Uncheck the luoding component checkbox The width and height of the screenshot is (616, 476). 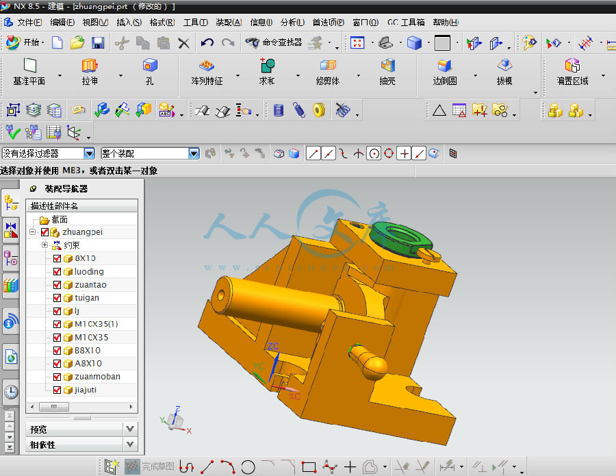pyautogui.click(x=57, y=272)
